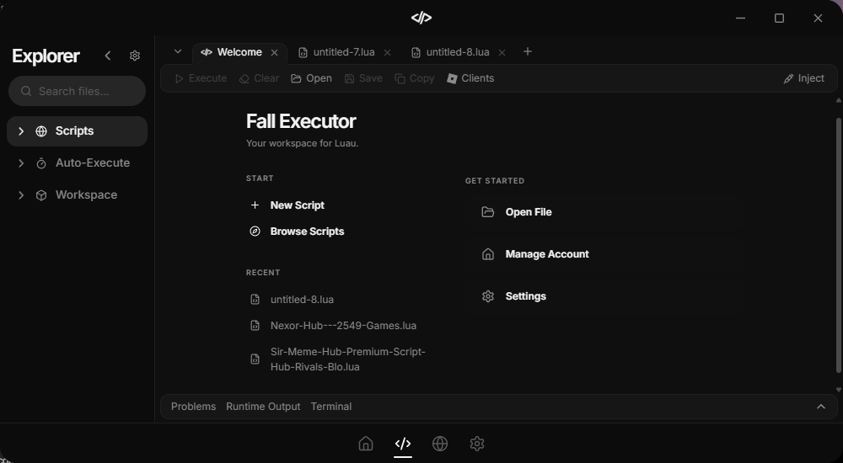Screen dimensions: 843x463
Task: Click the plus icon beside New Script
Action: (x=255, y=205)
